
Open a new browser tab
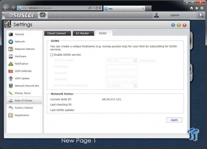[x=148, y=9]
